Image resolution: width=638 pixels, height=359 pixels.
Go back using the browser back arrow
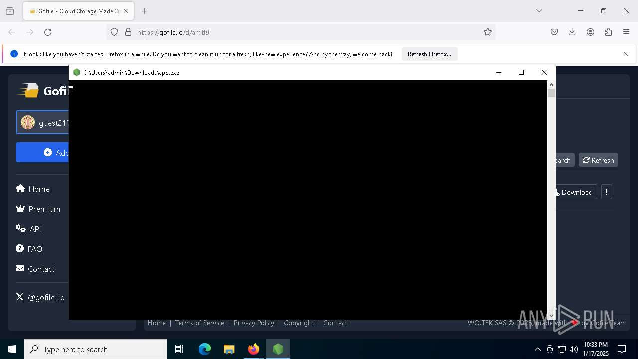(x=12, y=32)
